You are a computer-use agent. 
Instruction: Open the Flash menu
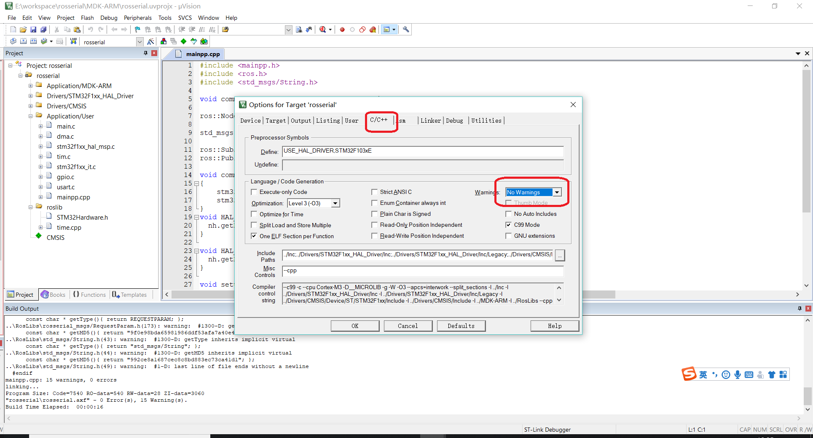(x=87, y=18)
